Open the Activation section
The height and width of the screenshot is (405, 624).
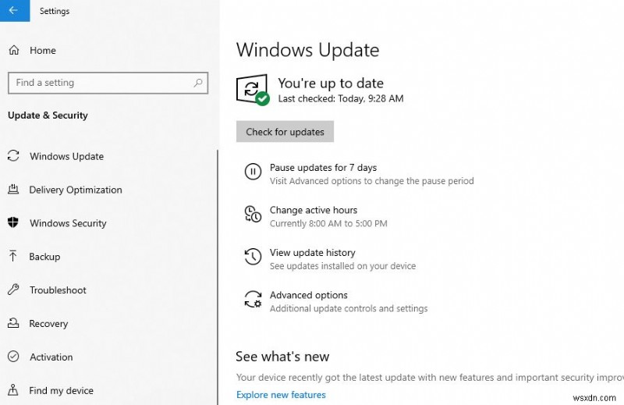pos(51,357)
